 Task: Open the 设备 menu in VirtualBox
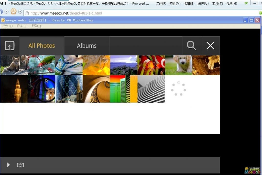[x=22, y=26]
